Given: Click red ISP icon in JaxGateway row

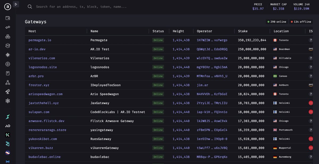Looking at the screenshot, I should pos(310,103).
